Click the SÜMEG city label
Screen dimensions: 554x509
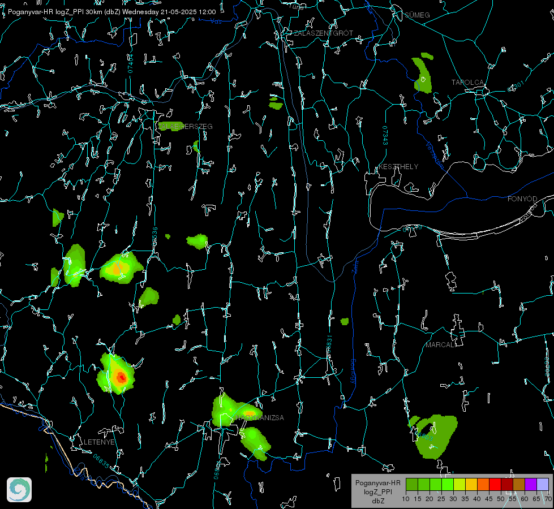417,15
